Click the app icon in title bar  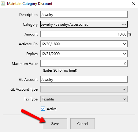point(3,4)
